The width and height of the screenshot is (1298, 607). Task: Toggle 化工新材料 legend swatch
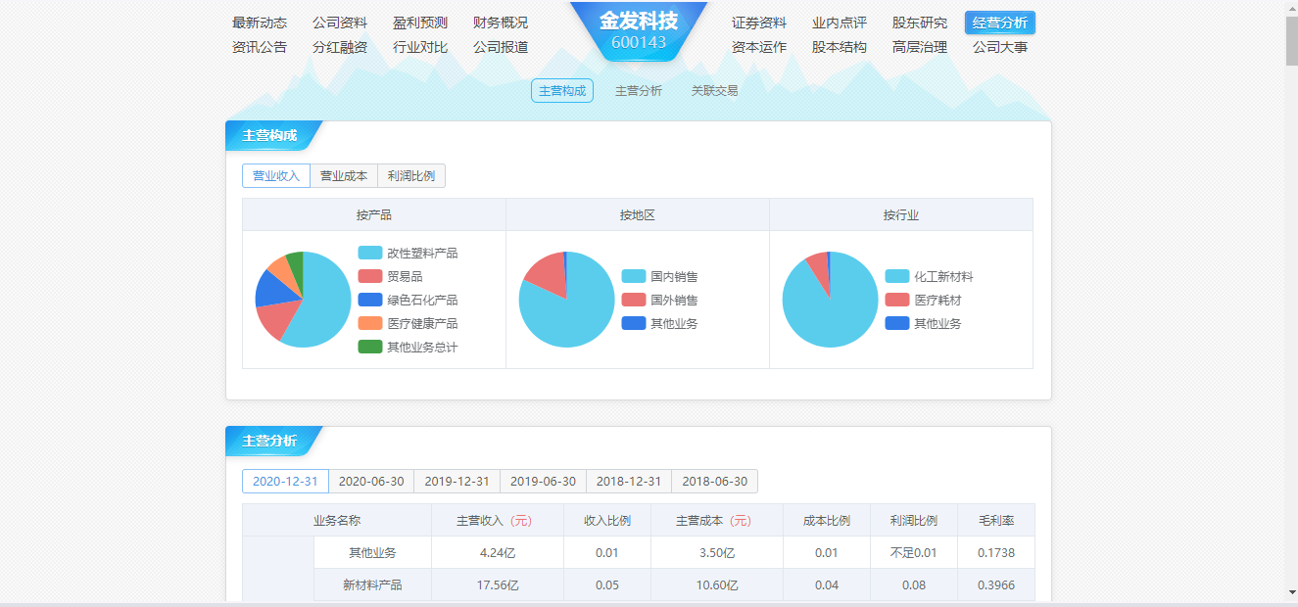897,276
